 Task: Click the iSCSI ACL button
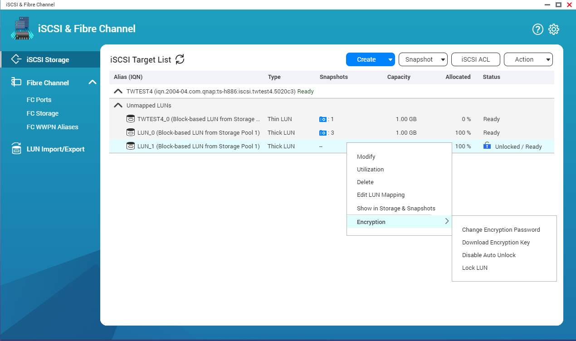coord(476,59)
